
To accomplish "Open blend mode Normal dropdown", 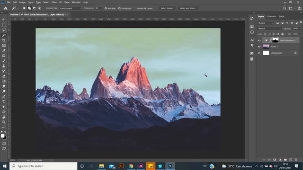I will pyautogui.click(x=269, y=28).
